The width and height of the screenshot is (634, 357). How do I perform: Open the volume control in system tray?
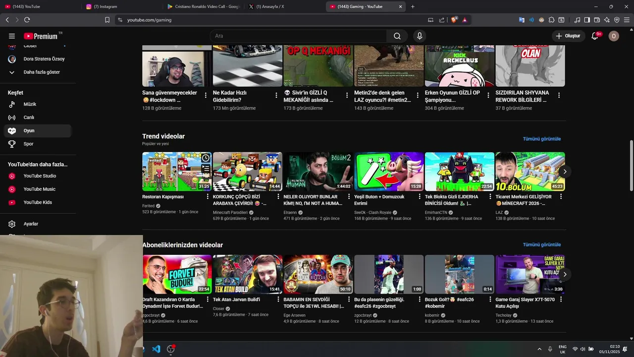(582, 349)
